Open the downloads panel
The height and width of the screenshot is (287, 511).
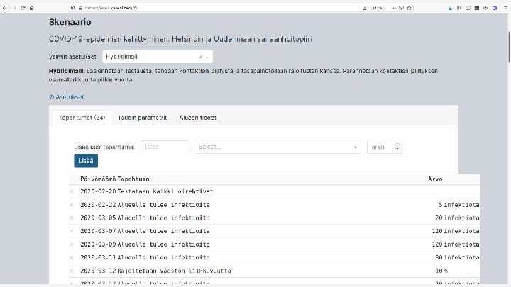tap(450, 8)
